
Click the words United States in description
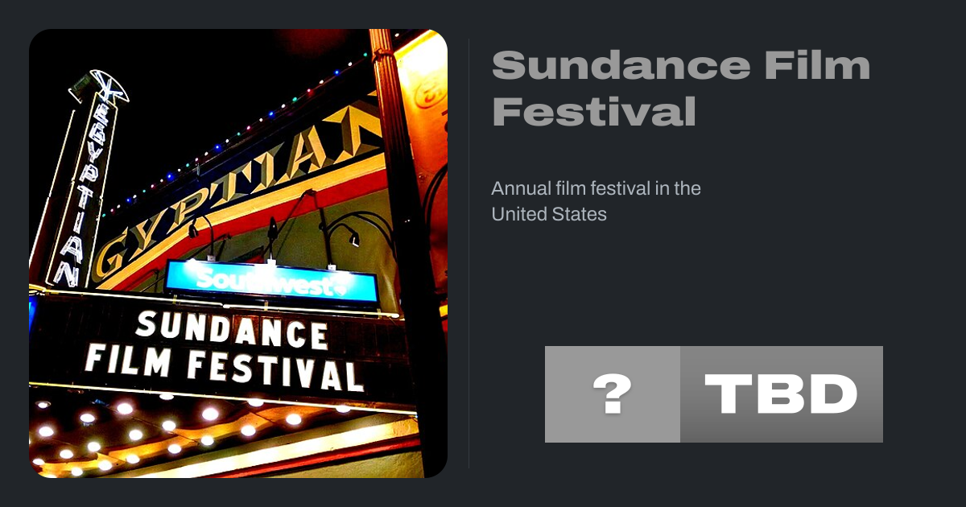click(x=549, y=215)
